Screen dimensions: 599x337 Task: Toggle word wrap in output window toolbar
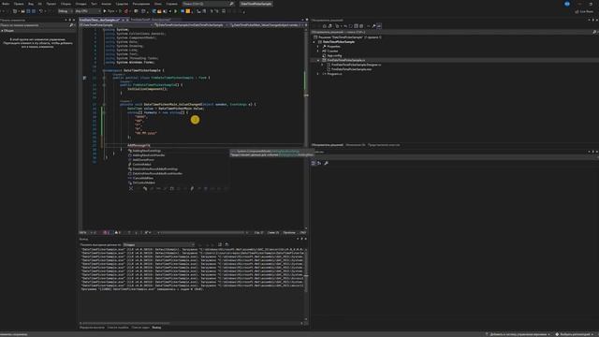(x=226, y=244)
